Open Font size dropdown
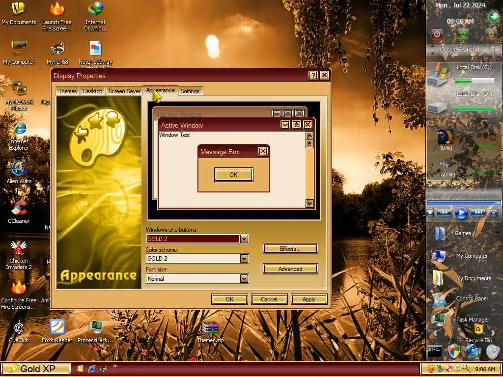Image resolution: width=503 pixels, height=377 pixels. (x=244, y=279)
